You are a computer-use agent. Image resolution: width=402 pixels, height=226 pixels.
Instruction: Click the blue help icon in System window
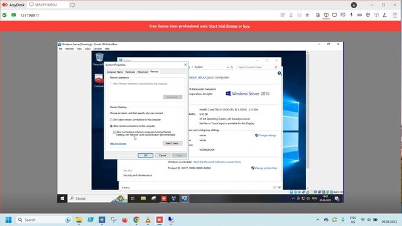pyautogui.click(x=279, y=73)
